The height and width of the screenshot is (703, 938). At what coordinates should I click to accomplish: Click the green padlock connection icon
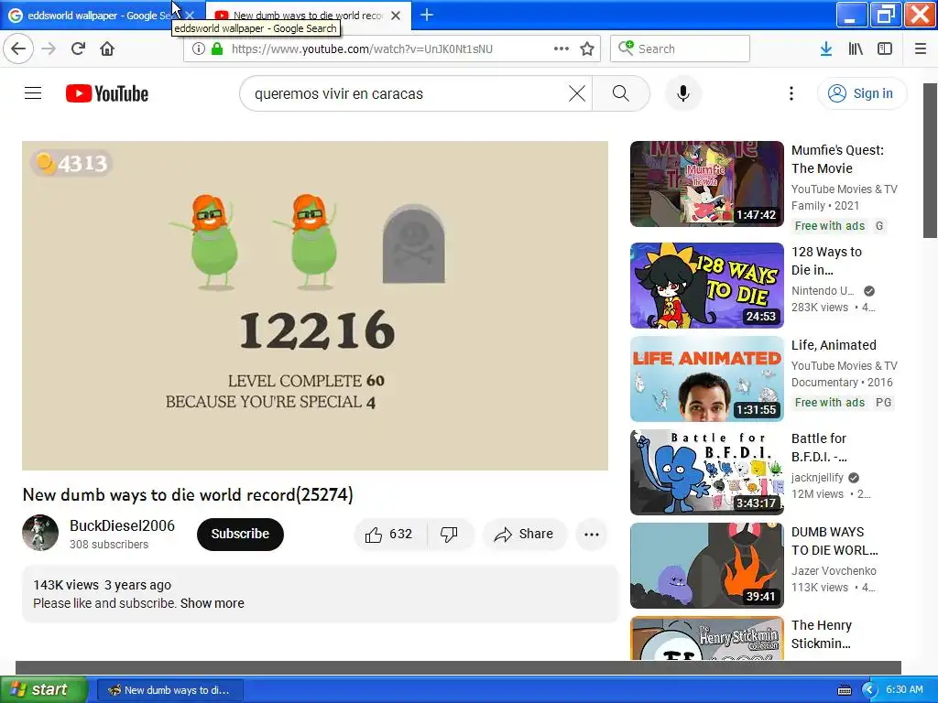[217, 49]
